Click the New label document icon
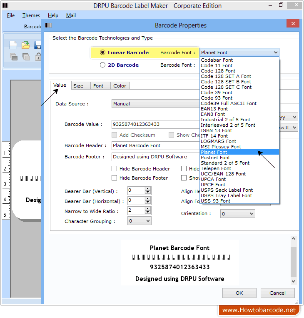Image resolution: width=304 pixels, height=318 pixels. [13, 45]
